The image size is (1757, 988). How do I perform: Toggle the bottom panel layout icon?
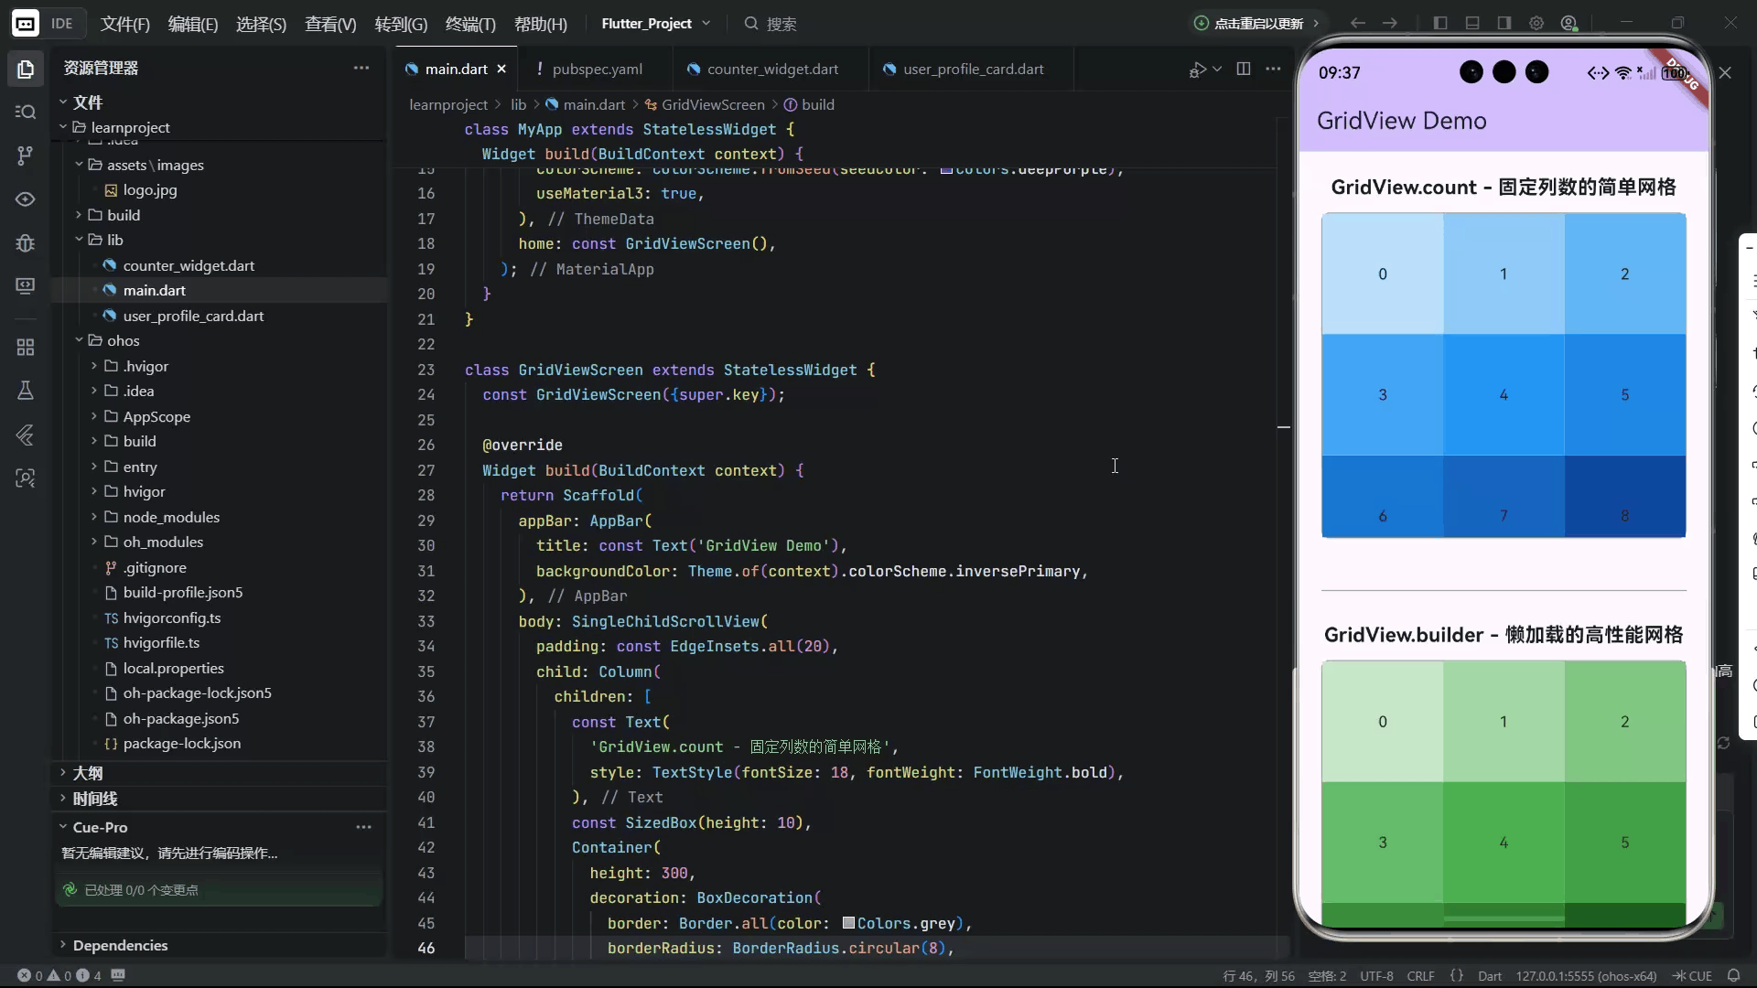pos(1472,24)
